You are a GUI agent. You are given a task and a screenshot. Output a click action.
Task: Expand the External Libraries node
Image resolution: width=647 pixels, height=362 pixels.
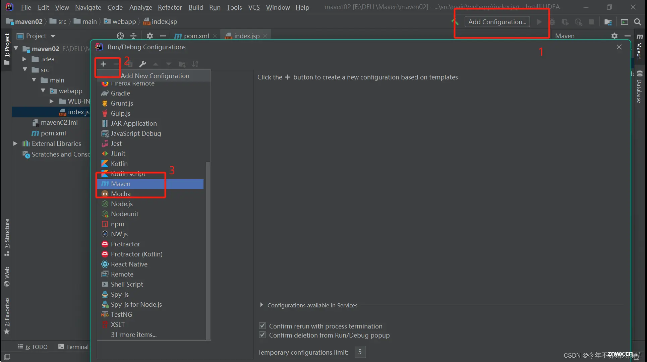click(15, 143)
